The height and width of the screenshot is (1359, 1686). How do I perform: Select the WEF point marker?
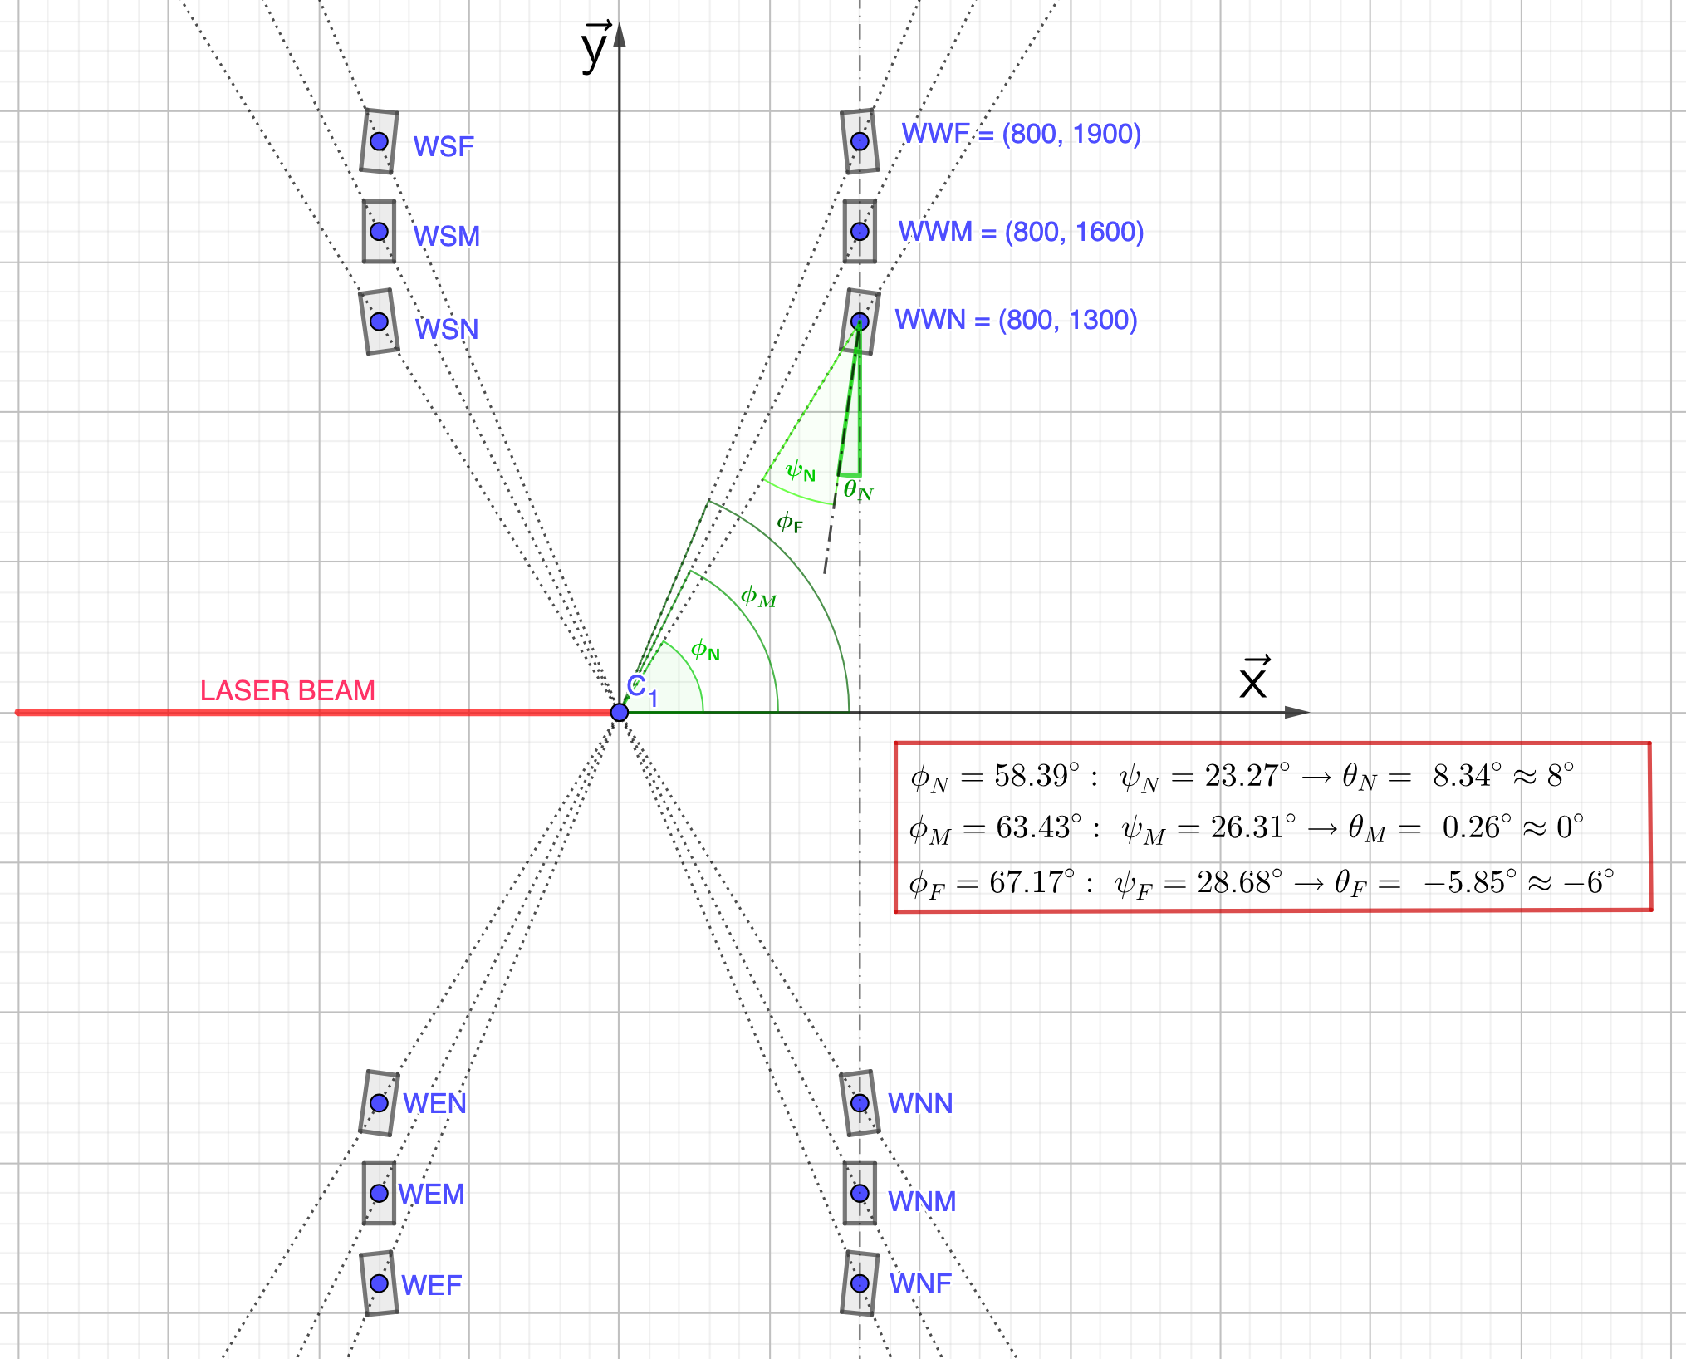(x=379, y=1283)
